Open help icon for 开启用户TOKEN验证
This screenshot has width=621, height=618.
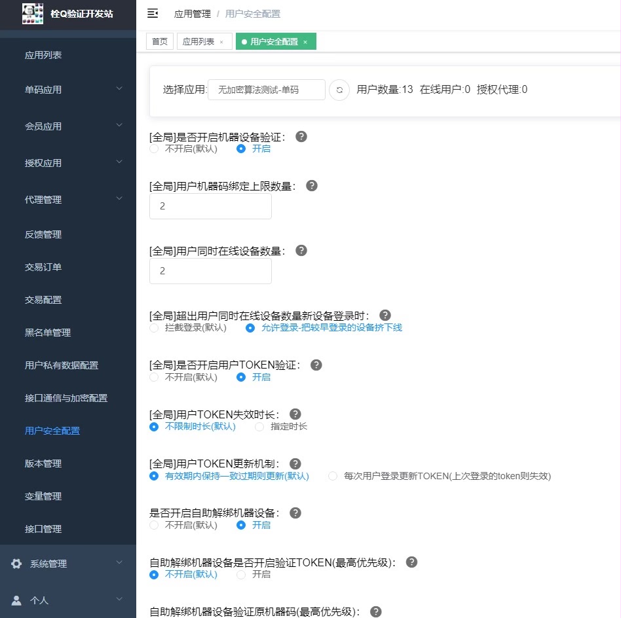coord(316,365)
